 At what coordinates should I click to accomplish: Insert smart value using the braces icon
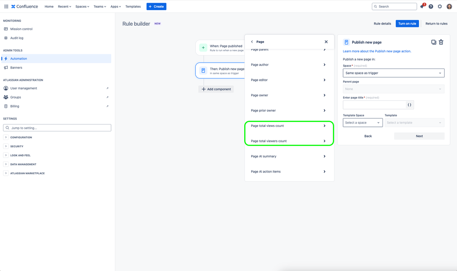(409, 105)
